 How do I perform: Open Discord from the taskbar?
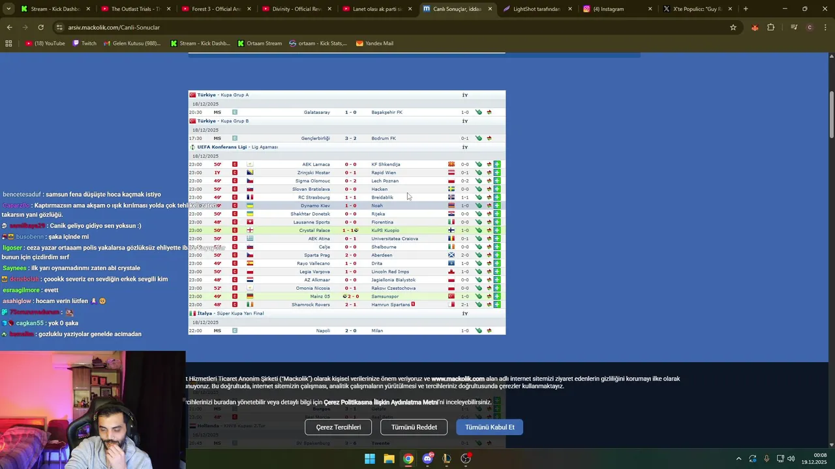coord(427,459)
